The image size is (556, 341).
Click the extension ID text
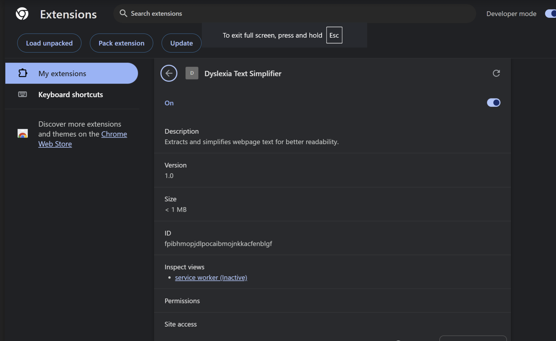(x=218, y=244)
